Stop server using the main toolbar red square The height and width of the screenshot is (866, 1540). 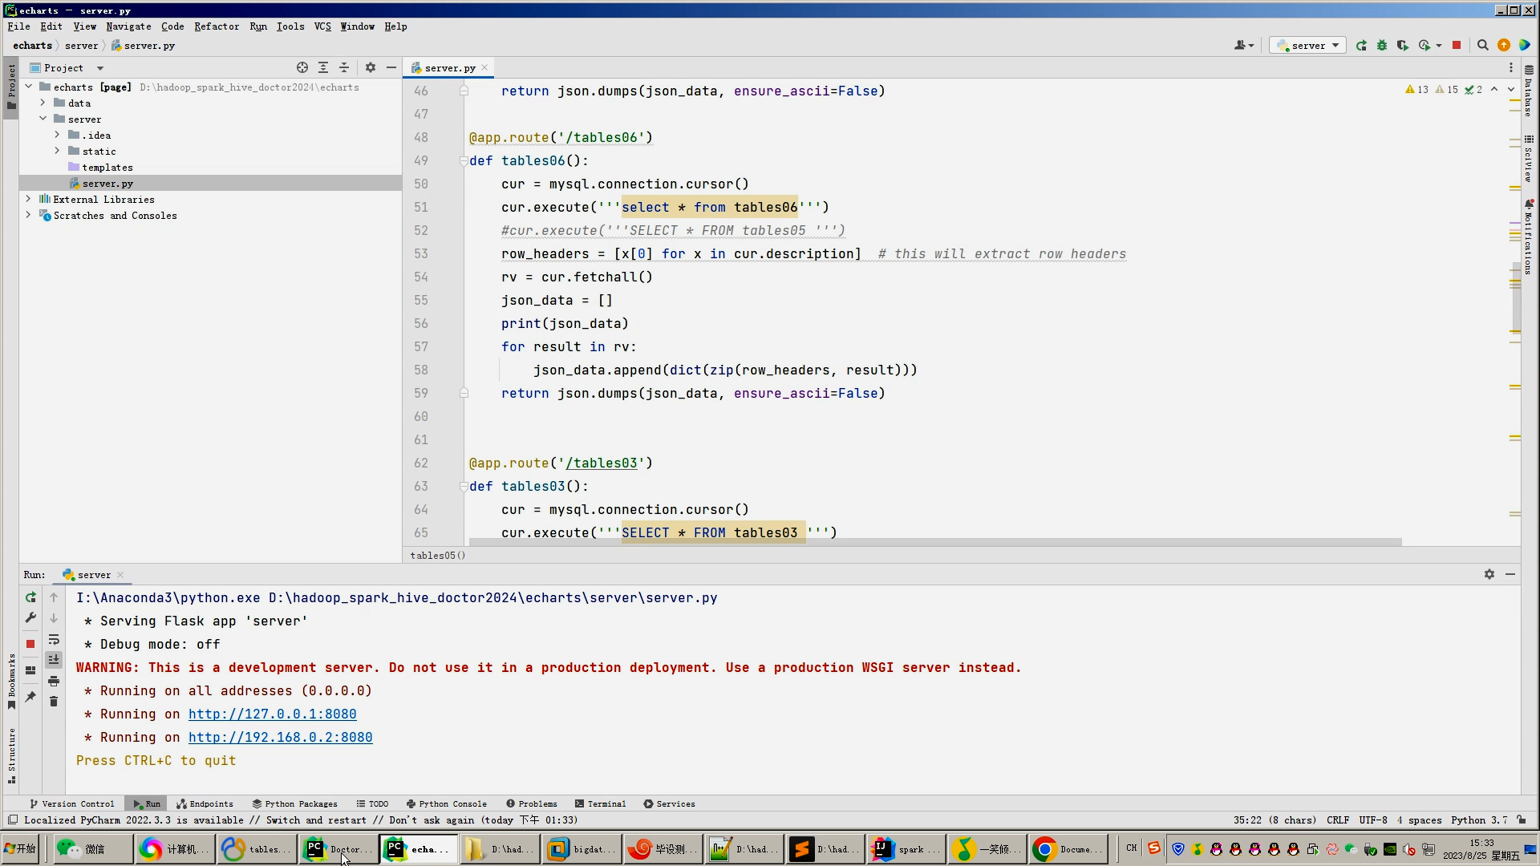[x=1457, y=46]
